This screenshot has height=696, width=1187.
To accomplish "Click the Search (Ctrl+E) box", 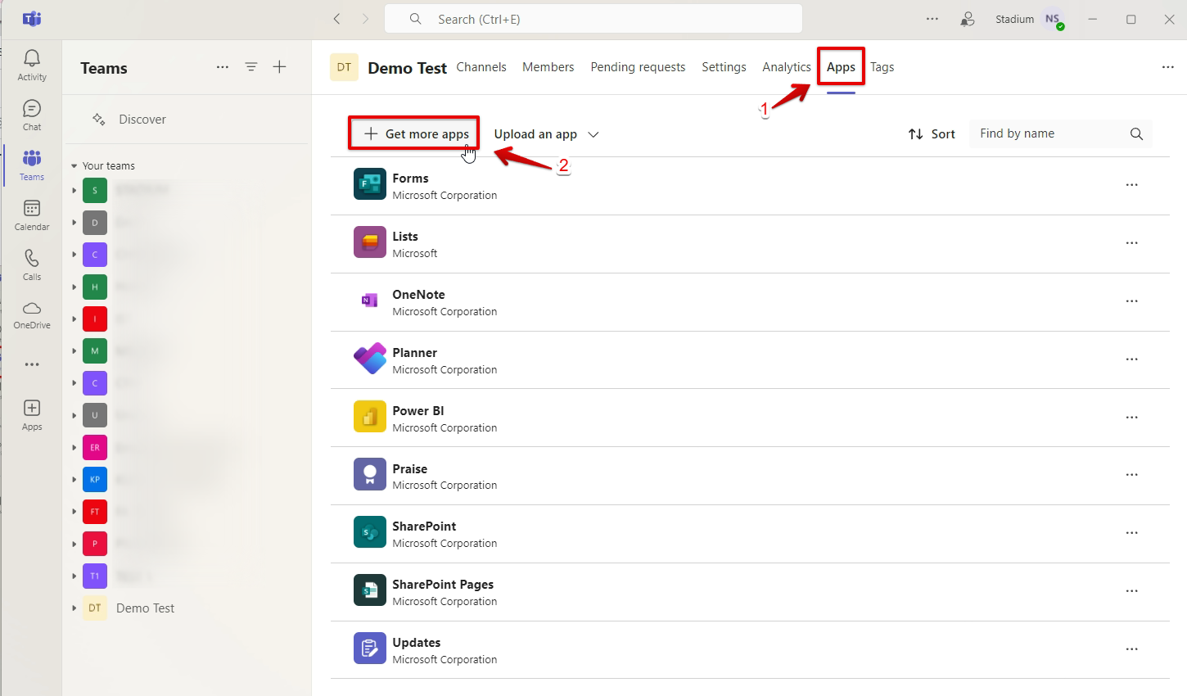I will tap(593, 19).
